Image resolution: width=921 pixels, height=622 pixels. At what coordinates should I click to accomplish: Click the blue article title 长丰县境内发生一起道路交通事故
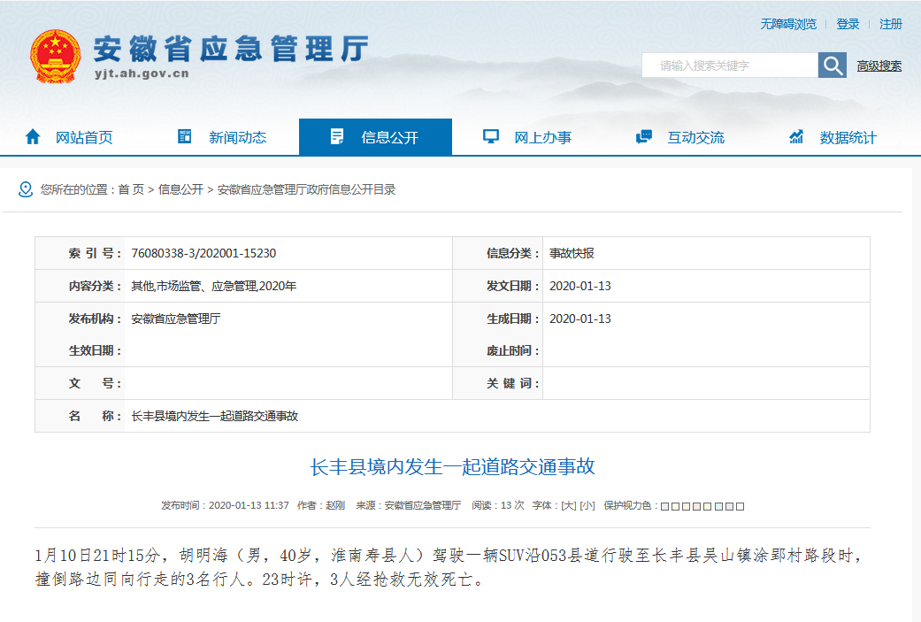(452, 467)
